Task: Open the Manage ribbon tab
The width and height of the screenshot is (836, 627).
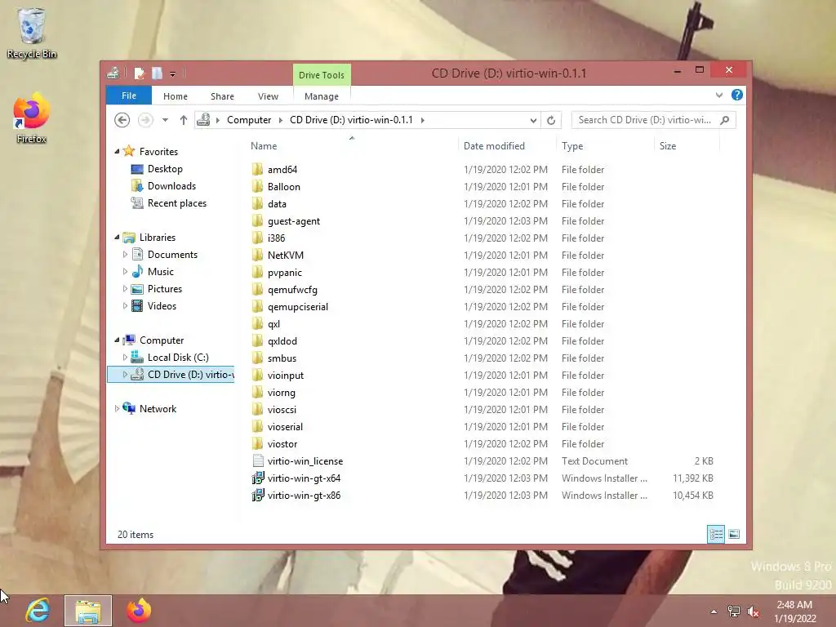Action: pyautogui.click(x=322, y=96)
